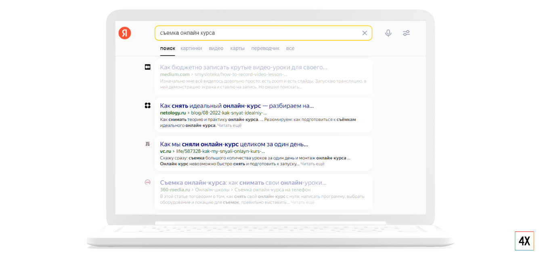The width and height of the screenshot is (541, 258).
Task: Click the 'smysloteka/how-to-record-video-lesson-...' path
Action: 241,74
